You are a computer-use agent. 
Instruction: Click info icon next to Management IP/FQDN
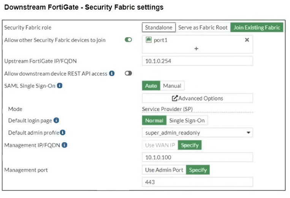(65, 145)
